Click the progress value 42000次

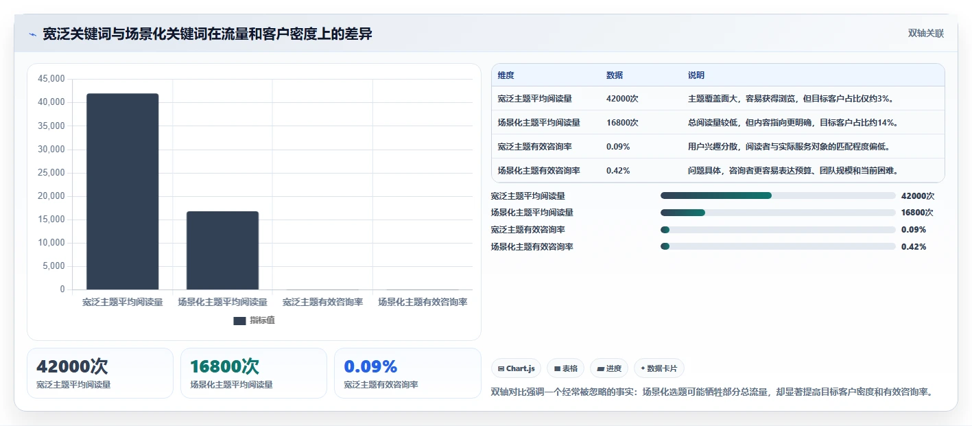pos(918,196)
